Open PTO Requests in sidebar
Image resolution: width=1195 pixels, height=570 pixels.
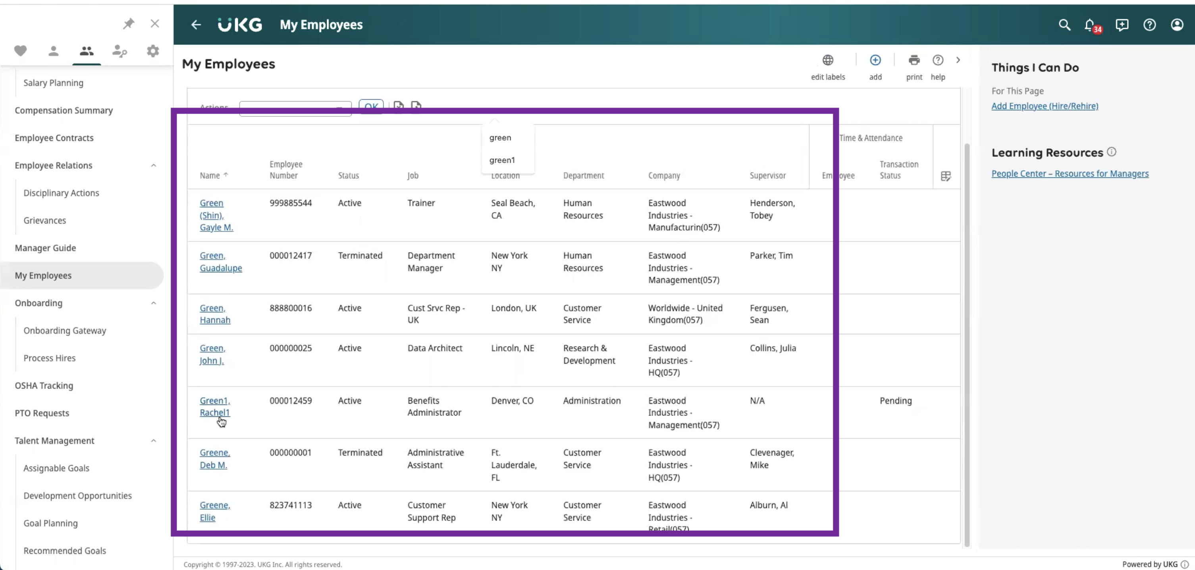point(42,413)
